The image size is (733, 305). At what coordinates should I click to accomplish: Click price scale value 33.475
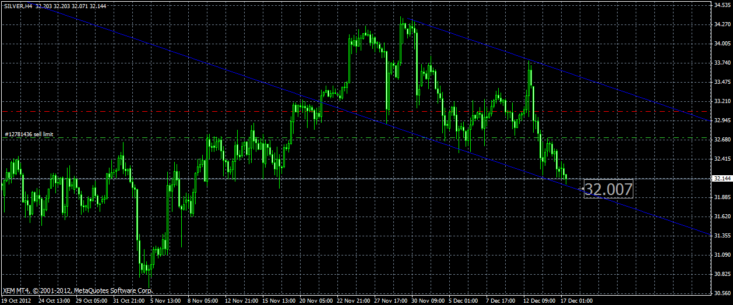(723, 81)
